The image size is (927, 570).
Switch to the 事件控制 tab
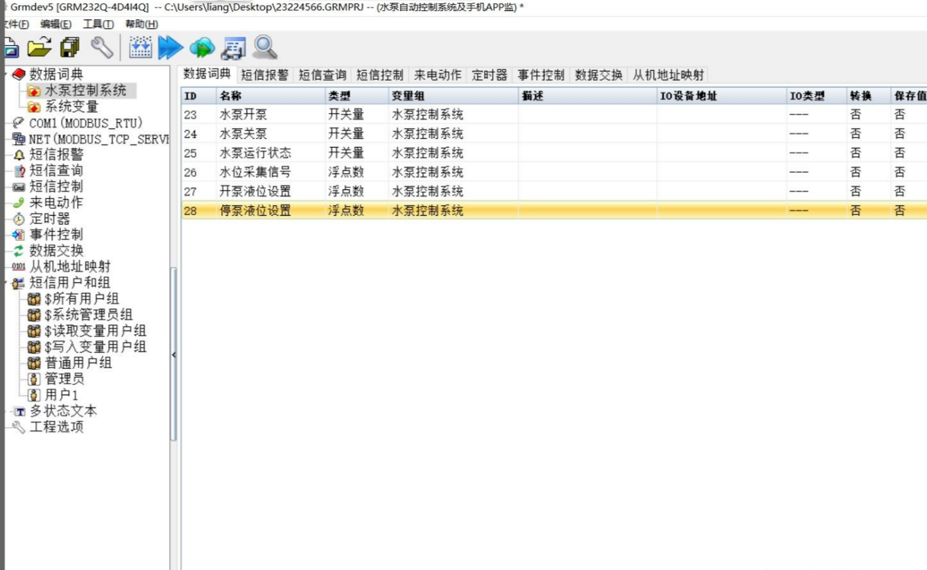pos(541,76)
